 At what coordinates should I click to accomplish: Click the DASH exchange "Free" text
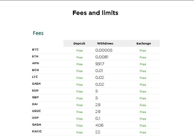tap(143, 85)
